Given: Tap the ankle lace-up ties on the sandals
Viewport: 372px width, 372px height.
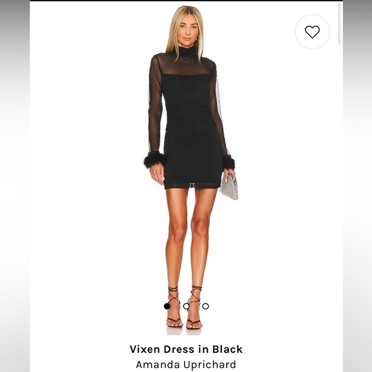Looking at the screenshot, I should coord(185,294).
